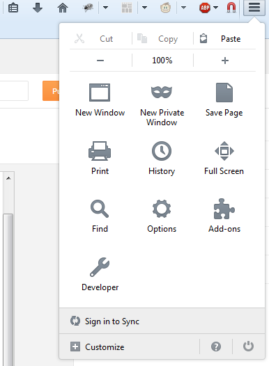The width and height of the screenshot is (269, 366).
Task: Zoom in with the plus button
Action: [x=225, y=61]
